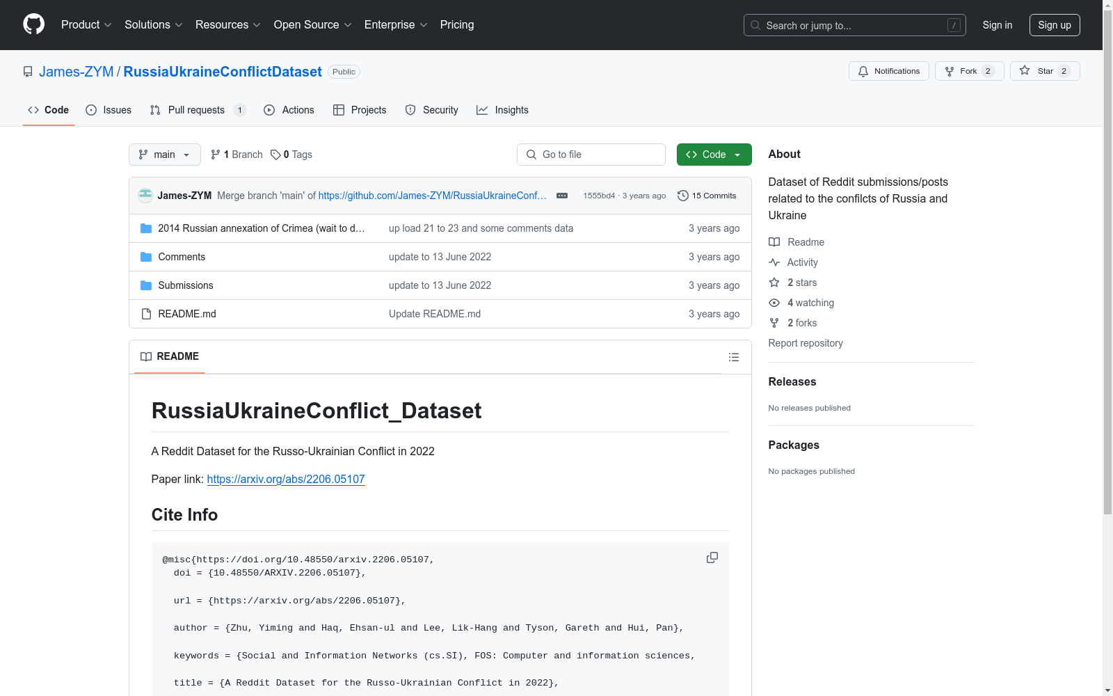Open the Readme link in About
This screenshot has width=1113, height=696.
[796, 242]
